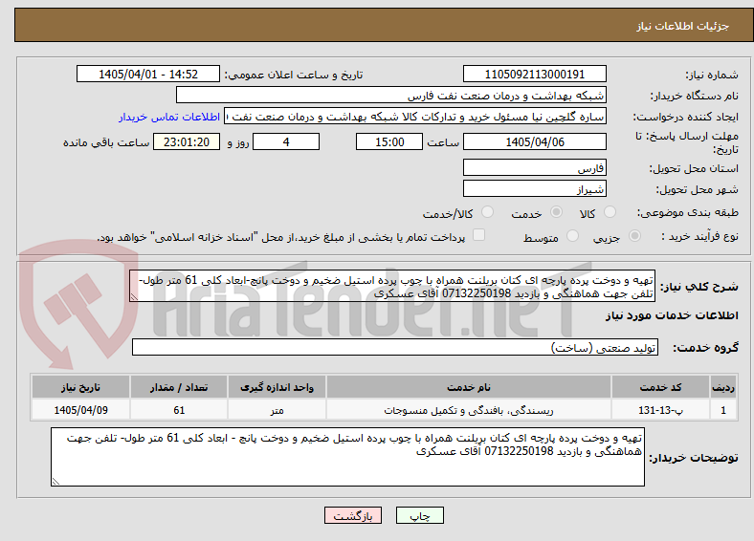Click the اطلاعات خدمات مورد نیاز section heading

click(672, 315)
